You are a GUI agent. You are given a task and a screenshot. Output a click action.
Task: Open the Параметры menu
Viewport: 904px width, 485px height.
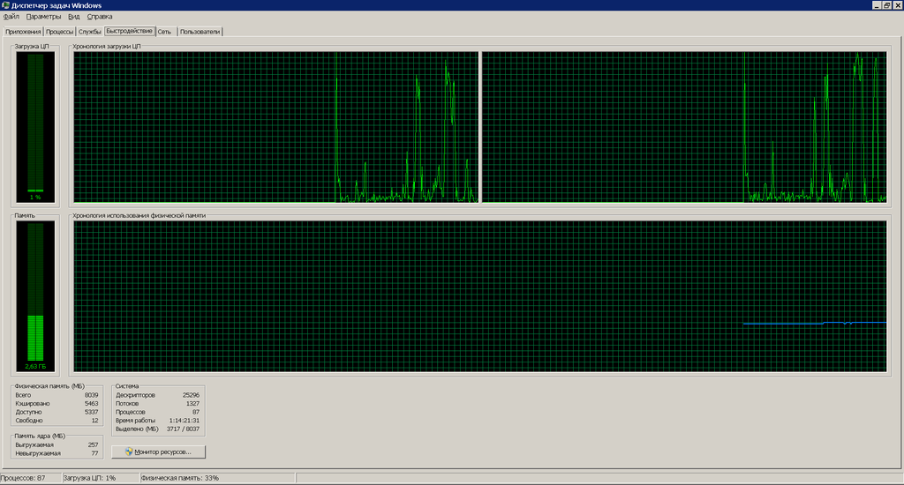pyautogui.click(x=43, y=17)
